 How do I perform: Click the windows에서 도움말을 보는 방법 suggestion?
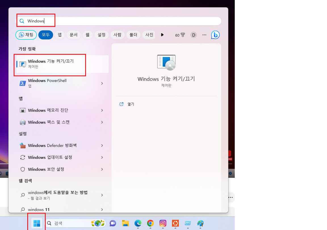(x=58, y=193)
